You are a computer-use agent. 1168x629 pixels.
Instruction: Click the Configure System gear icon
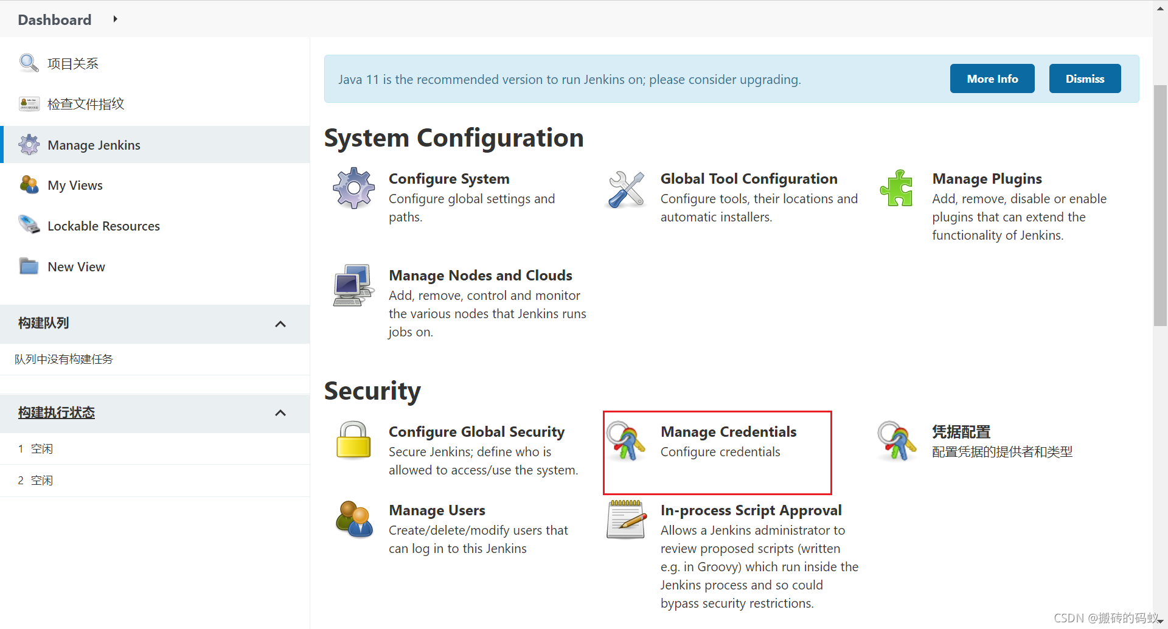pos(353,189)
